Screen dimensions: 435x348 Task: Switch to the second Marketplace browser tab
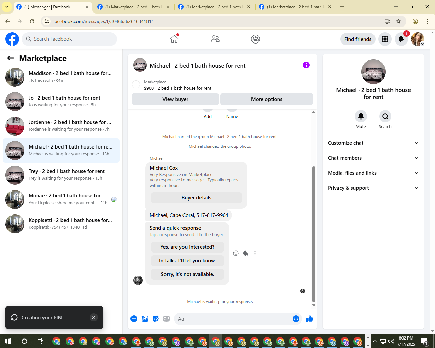133,7
